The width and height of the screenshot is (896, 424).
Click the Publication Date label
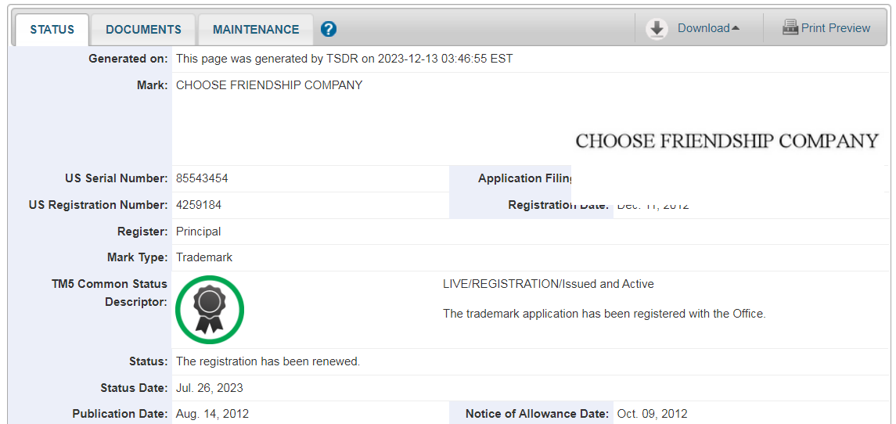121,414
